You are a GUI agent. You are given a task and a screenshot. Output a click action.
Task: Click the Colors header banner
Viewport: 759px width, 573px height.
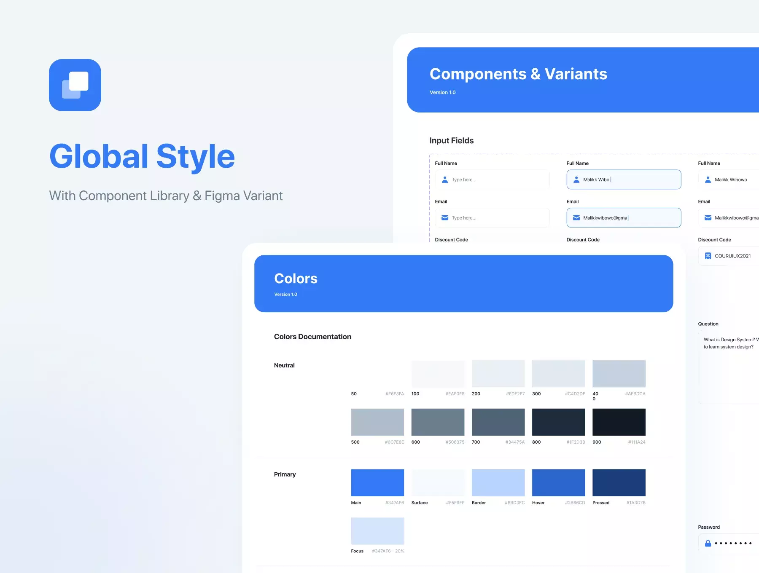point(464,284)
